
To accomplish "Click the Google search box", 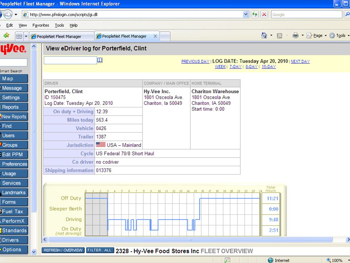I will [307, 15].
